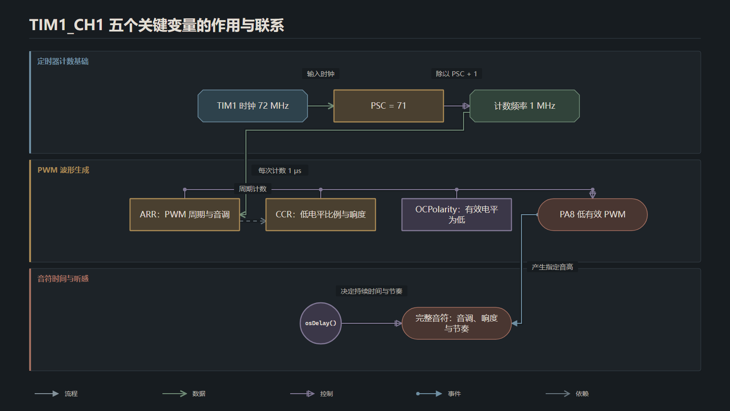Click the 数据 legend label
730x411 pixels.
pyautogui.click(x=199, y=394)
